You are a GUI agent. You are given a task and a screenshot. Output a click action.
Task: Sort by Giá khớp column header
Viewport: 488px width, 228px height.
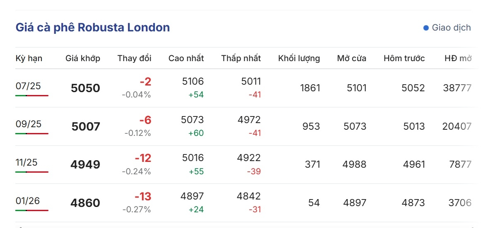point(83,58)
